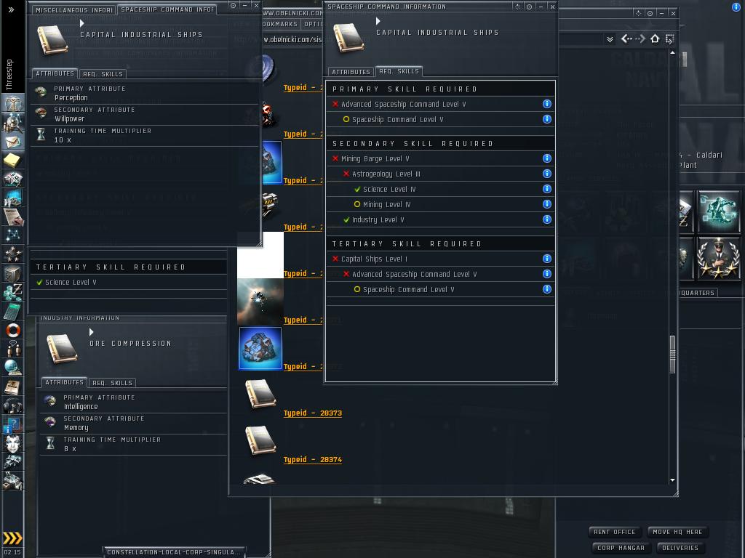The image size is (745, 558).
Task: Toggle pin on the right Spaceship Command Information window
Action: pyautogui.click(x=530, y=7)
